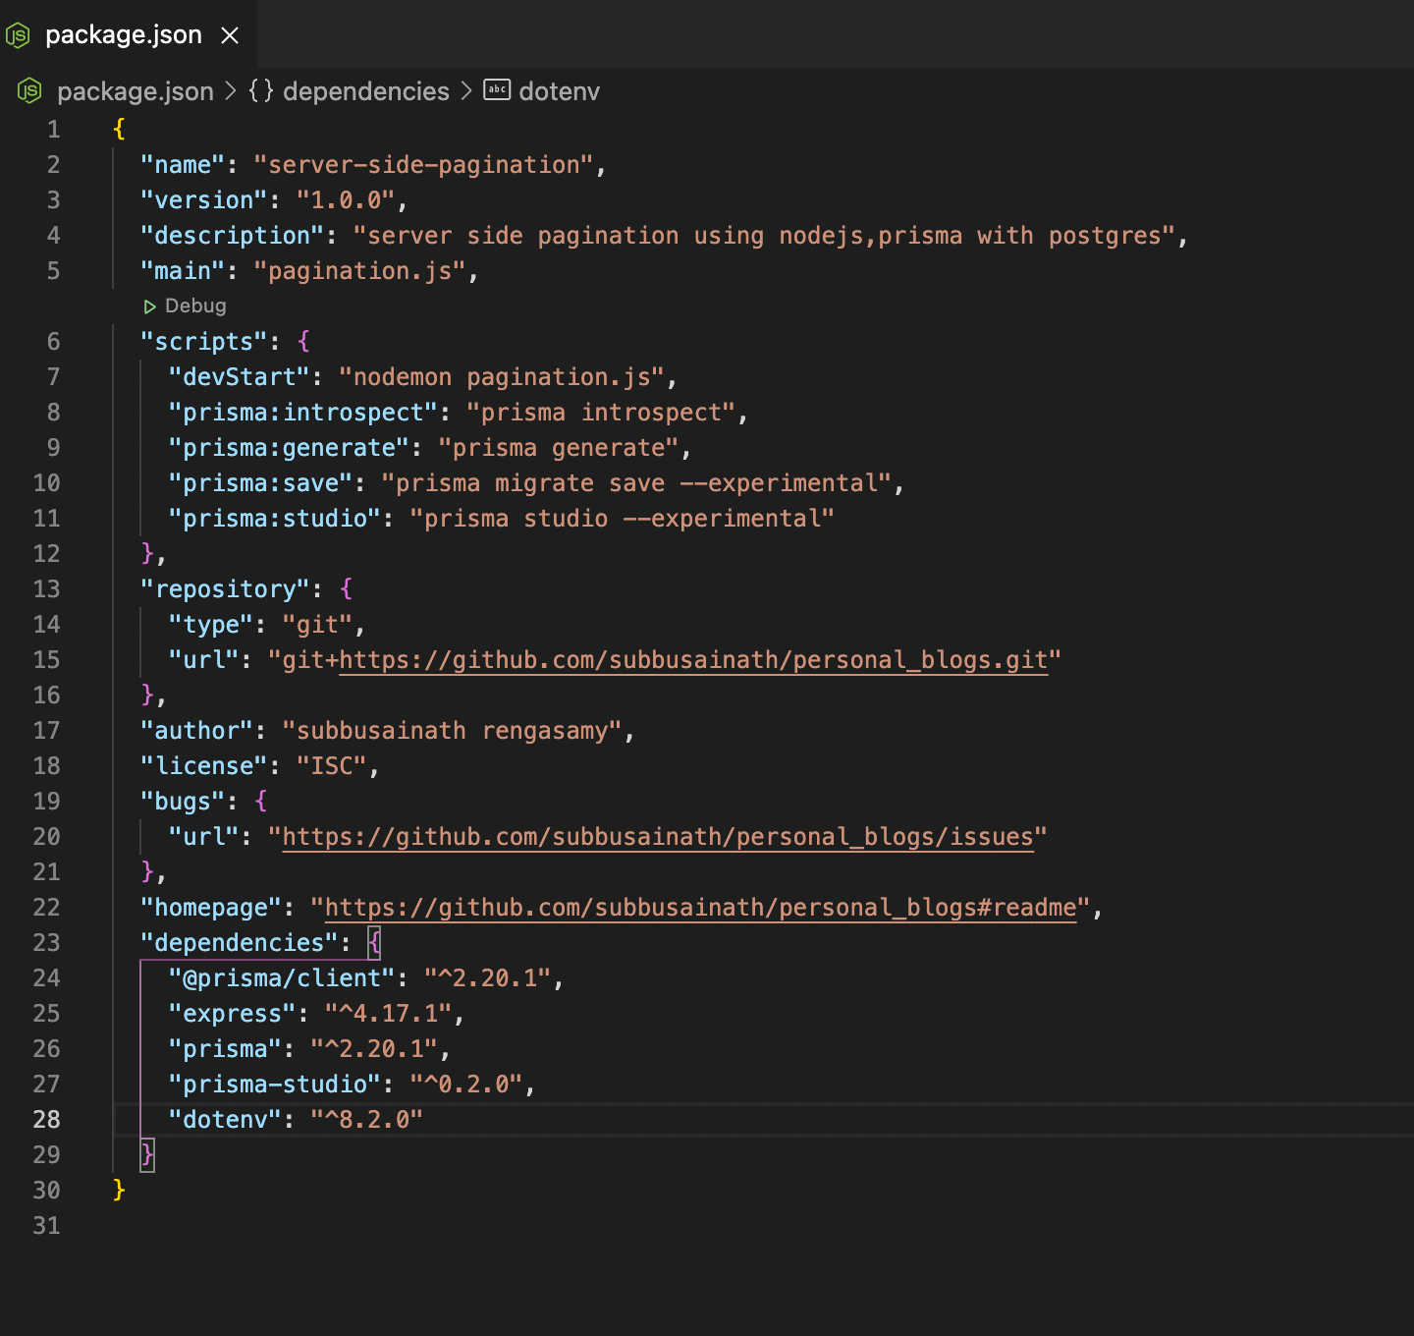This screenshot has width=1414, height=1336.
Task: Click the Node.js icon in breadcrumb bar
Action: (x=29, y=91)
